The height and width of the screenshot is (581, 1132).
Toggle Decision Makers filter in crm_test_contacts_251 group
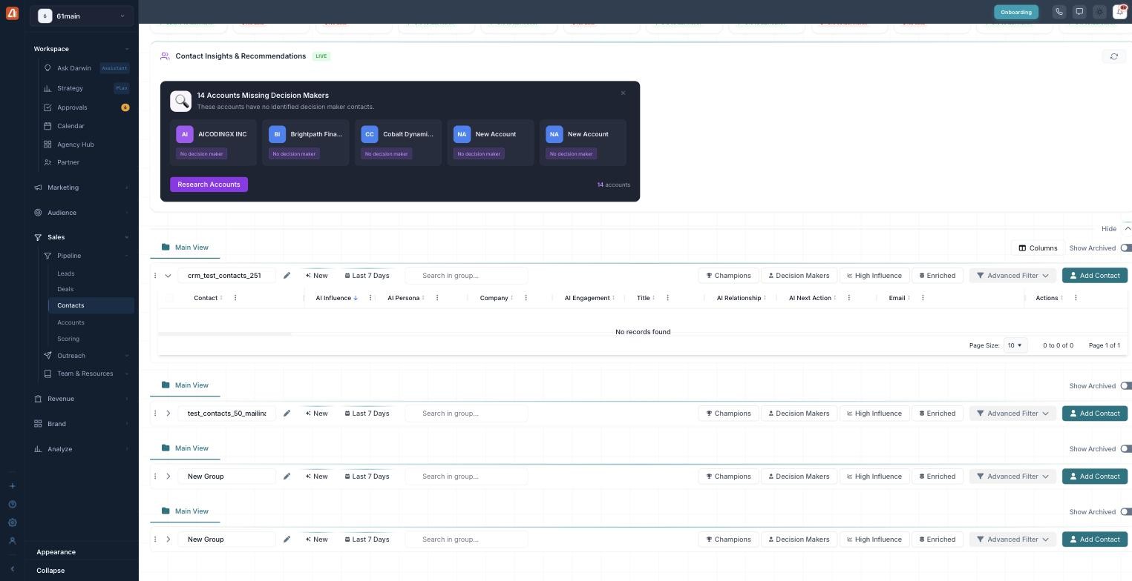[799, 276]
